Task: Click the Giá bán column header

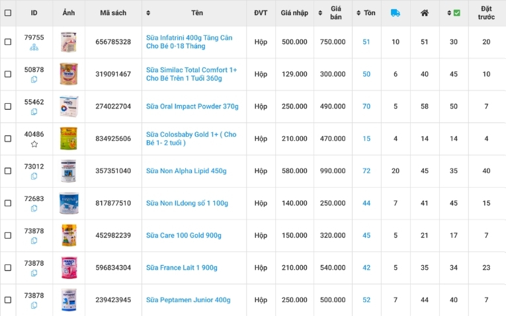Action: click(x=336, y=13)
